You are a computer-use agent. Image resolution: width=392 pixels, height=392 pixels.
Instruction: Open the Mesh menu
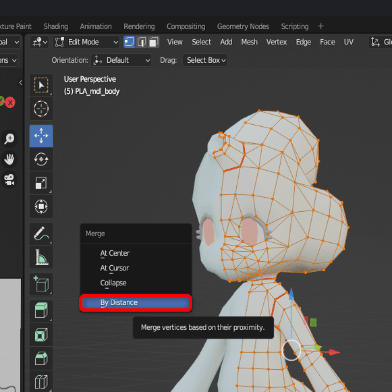[249, 42]
